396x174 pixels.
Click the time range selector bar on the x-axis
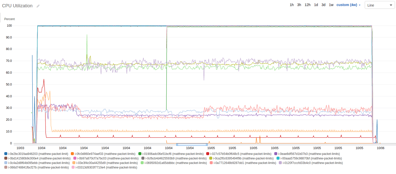pos(192,145)
